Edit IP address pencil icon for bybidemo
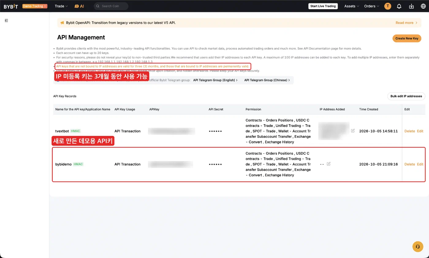The image size is (429, 258). point(328,164)
